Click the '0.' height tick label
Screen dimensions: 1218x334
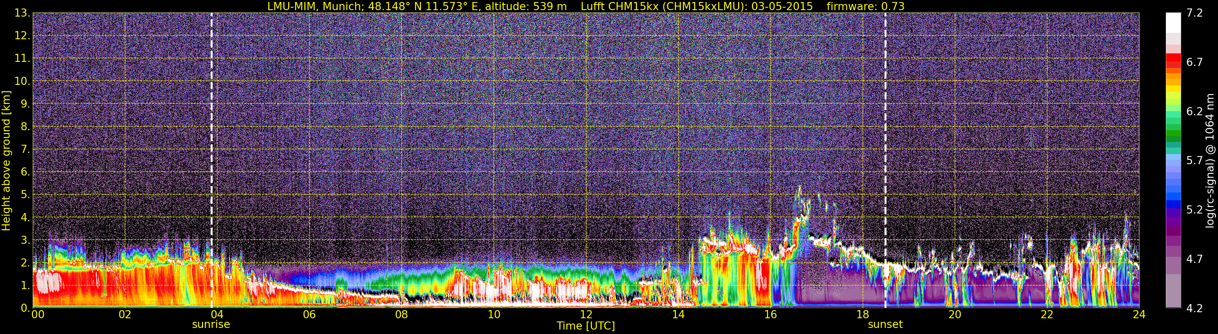[x=25, y=307]
